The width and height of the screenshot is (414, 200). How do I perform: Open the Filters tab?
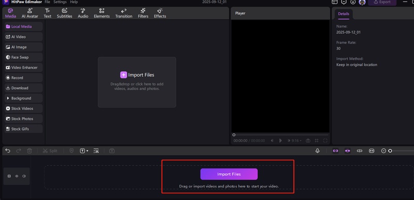click(x=143, y=13)
